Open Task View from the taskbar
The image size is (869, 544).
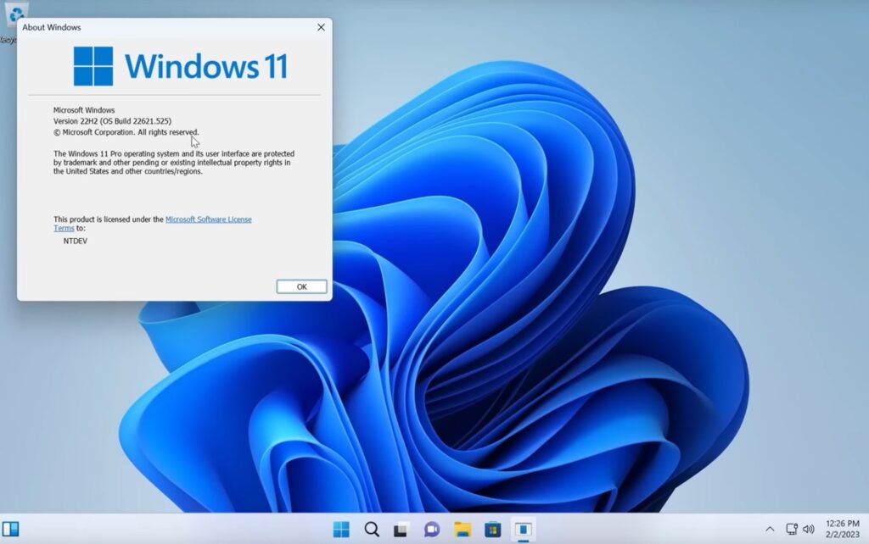click(x=401, y=530)
